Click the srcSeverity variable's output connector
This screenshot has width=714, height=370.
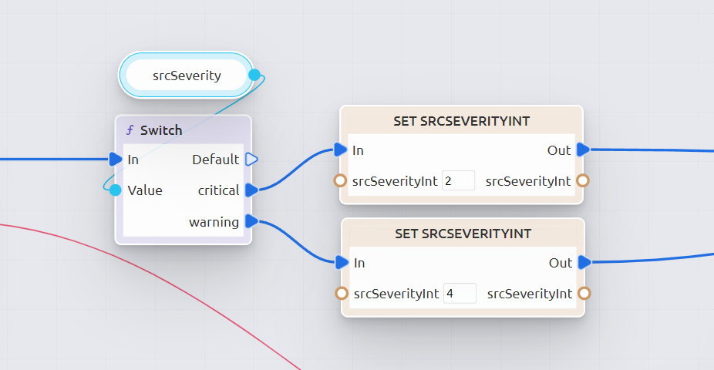click(x=254, y=76)
